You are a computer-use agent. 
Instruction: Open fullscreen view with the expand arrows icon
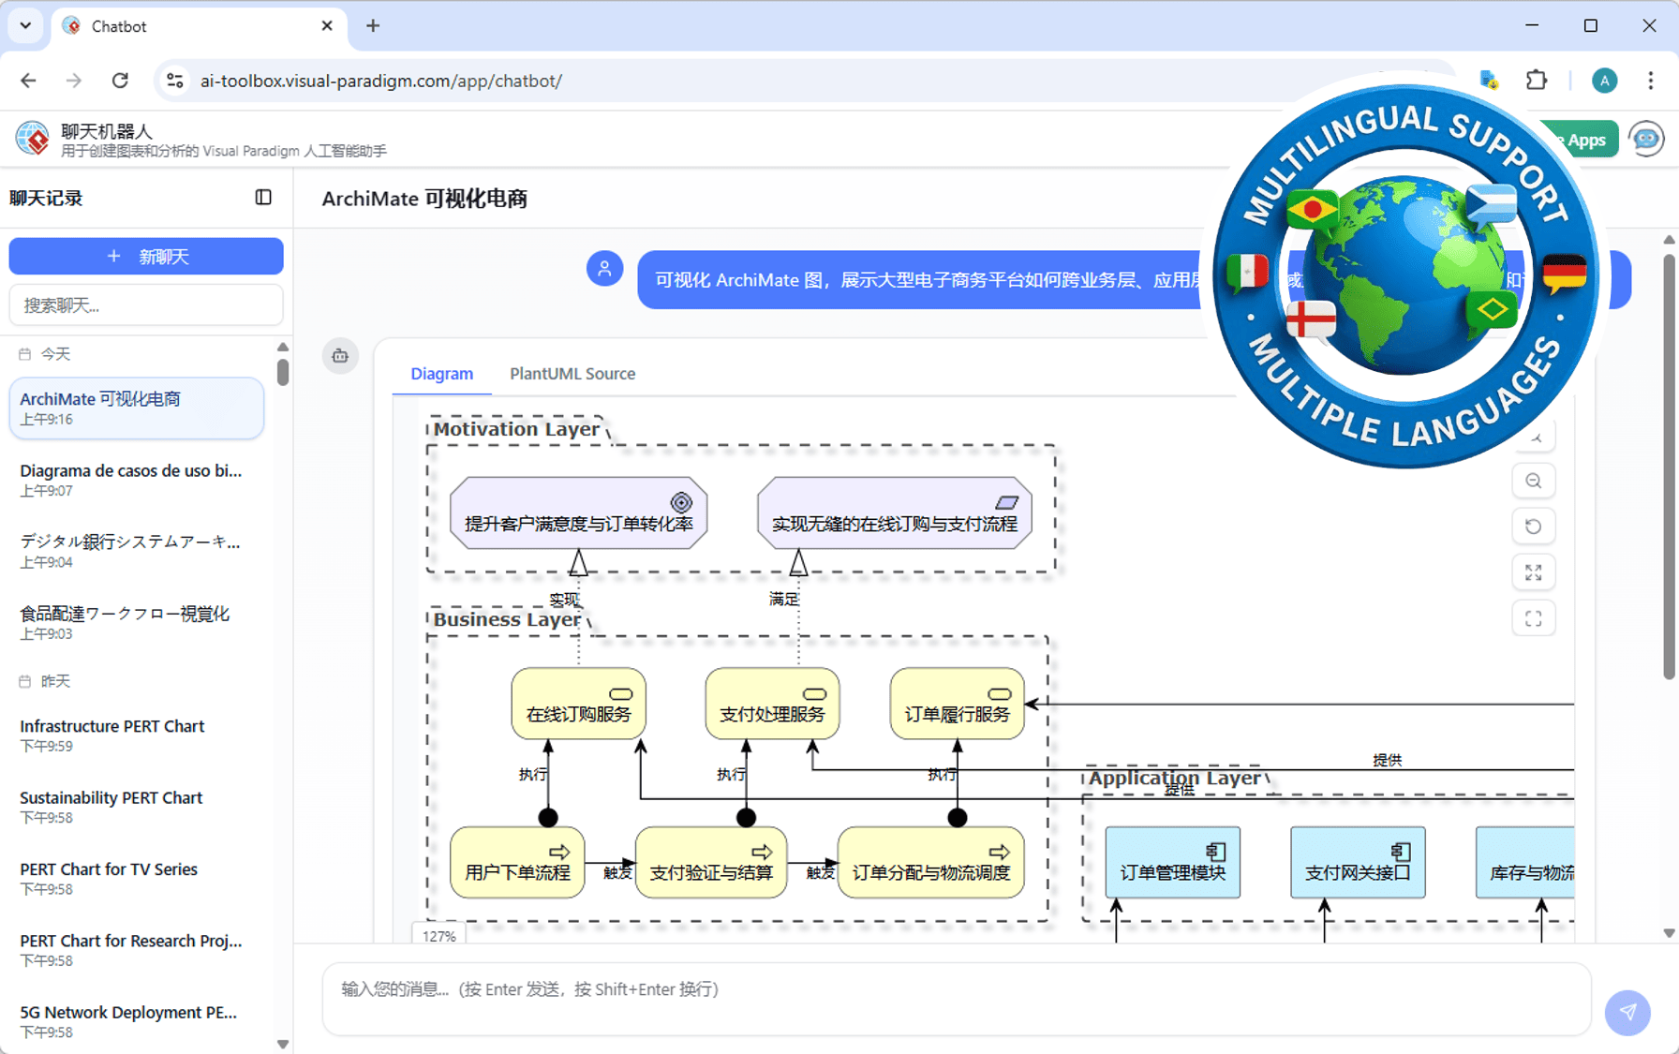(x=1534, y=572)
